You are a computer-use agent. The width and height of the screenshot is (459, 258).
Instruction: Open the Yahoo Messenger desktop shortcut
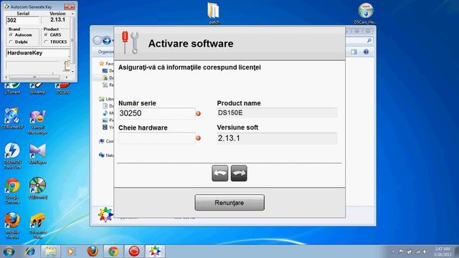pos(37,122)
